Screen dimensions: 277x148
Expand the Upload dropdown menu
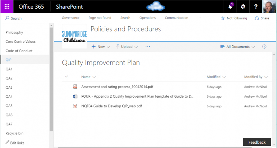coord(127,47)
